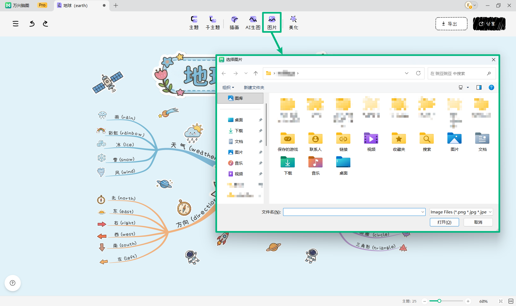Click the 导出 export button
The width and height of the screenshot is (516, 306).
(451, 24)
